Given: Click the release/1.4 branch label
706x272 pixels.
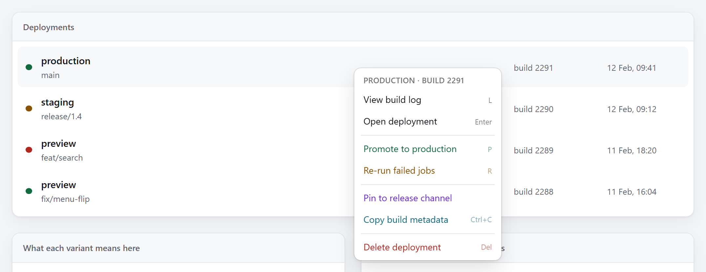Looking at the screenshot, I should tap(61, 117).
